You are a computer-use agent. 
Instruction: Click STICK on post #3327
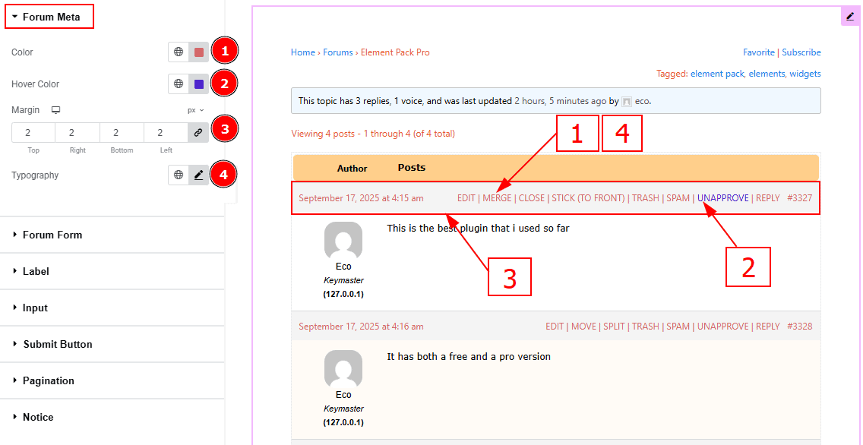click(564, 198)
